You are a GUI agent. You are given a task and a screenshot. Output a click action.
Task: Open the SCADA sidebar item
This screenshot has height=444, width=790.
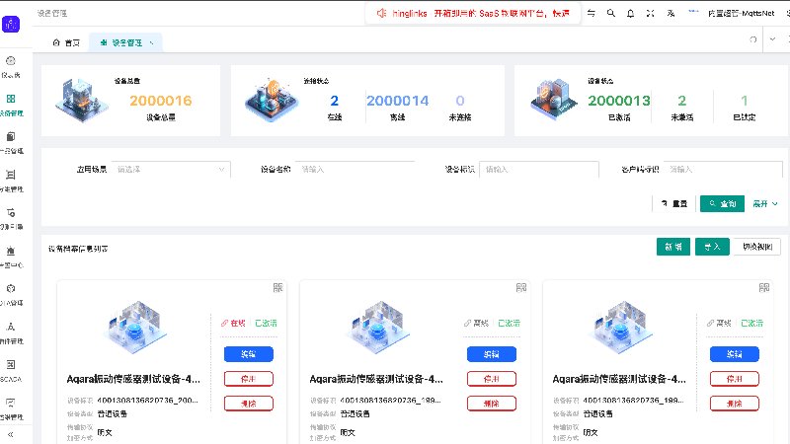(x=11, y=370)
